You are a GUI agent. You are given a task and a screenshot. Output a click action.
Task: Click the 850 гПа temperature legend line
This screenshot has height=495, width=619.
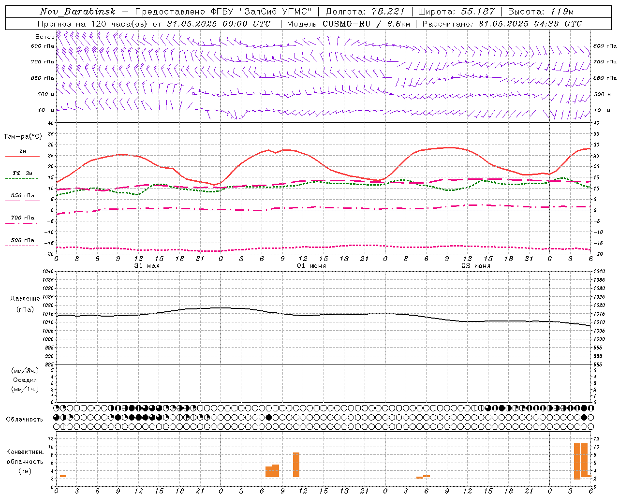pyautogui.click(x=22, y=201)
